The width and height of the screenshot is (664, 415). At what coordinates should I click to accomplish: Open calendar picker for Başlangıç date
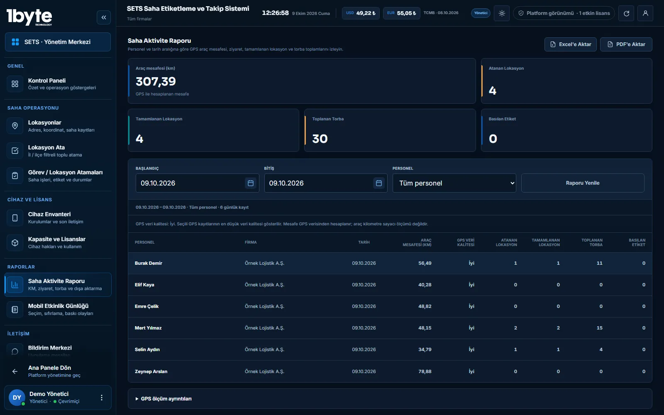[251, 183]
